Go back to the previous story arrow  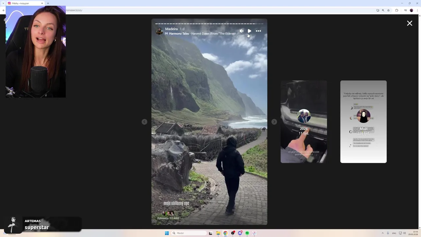pyautogui.click(x=144, y=122)
